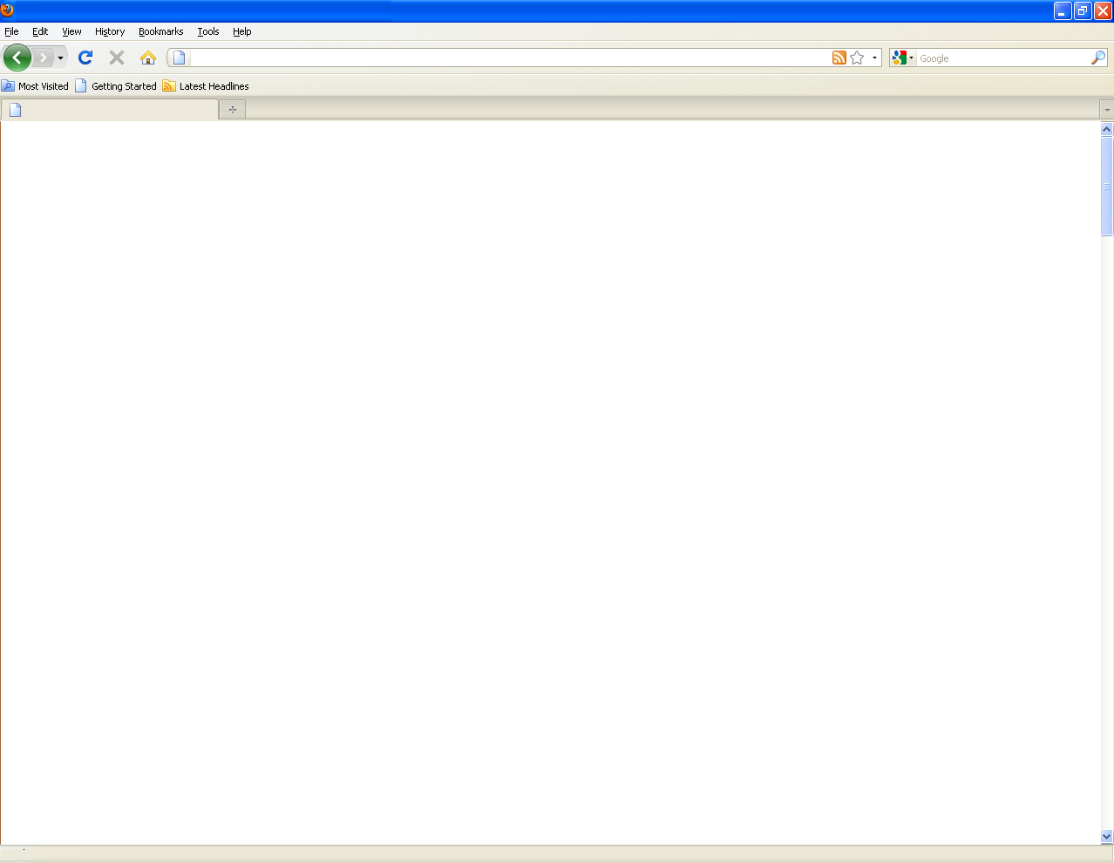
Task: Click the RSS feed icon in address bar
Action: pos(839,58)
